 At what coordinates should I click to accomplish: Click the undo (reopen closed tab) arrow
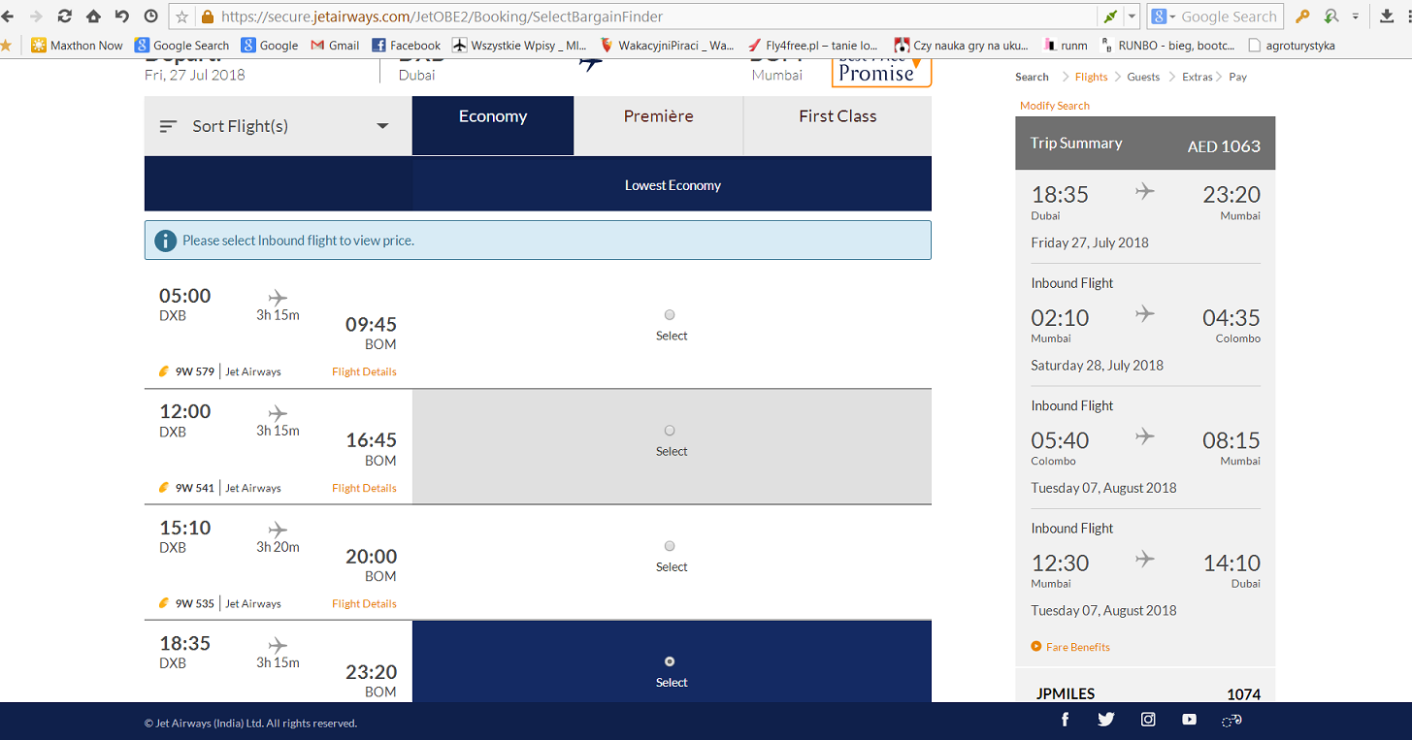click(122, 16)
